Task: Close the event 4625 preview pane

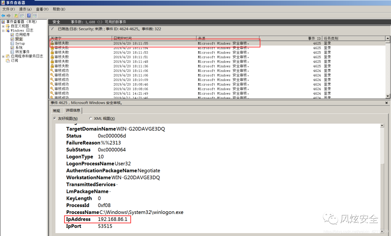Action: (387, 103)
